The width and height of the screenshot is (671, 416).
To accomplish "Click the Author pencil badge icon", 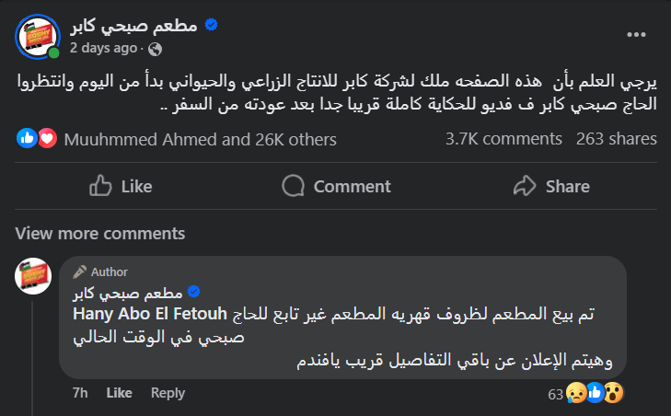I will [80, 272].
